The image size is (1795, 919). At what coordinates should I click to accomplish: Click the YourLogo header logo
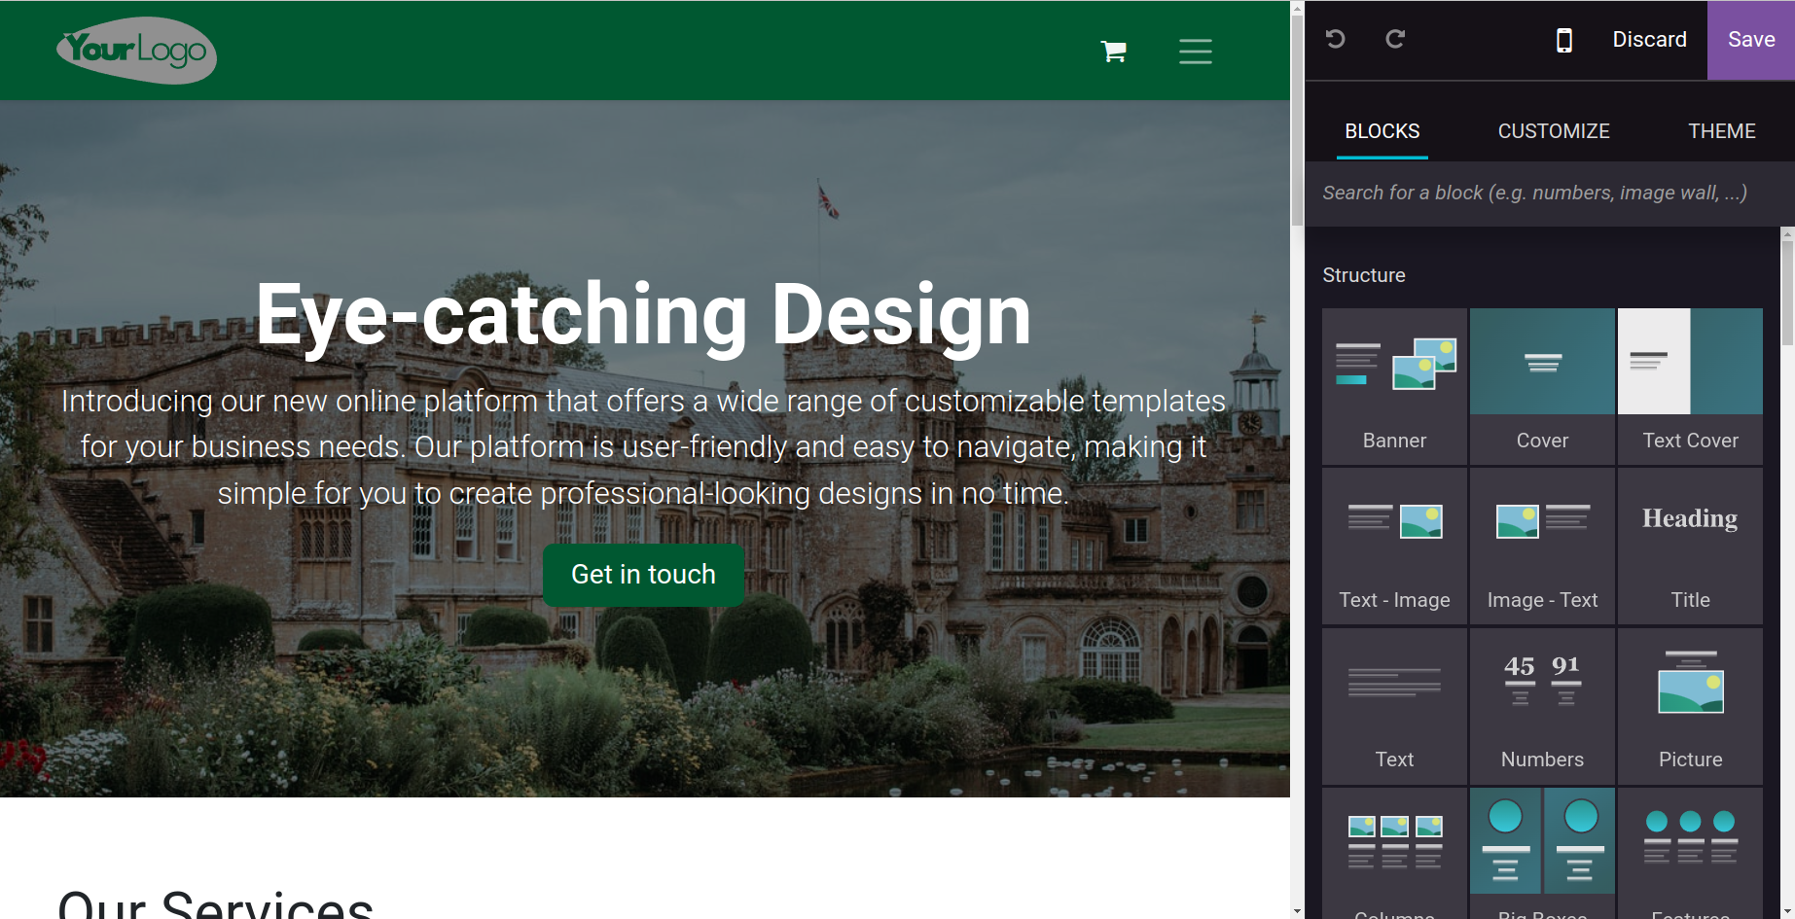coord(136,51)
